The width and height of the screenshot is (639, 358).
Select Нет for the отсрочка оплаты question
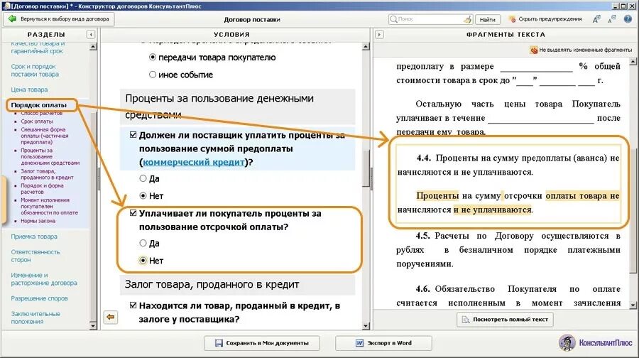coord(143,260)
